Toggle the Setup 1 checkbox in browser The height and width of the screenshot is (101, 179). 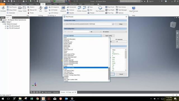[3, 22]
